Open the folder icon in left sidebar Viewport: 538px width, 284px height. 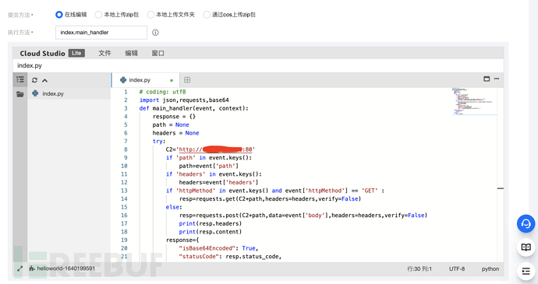click(20, 94)
